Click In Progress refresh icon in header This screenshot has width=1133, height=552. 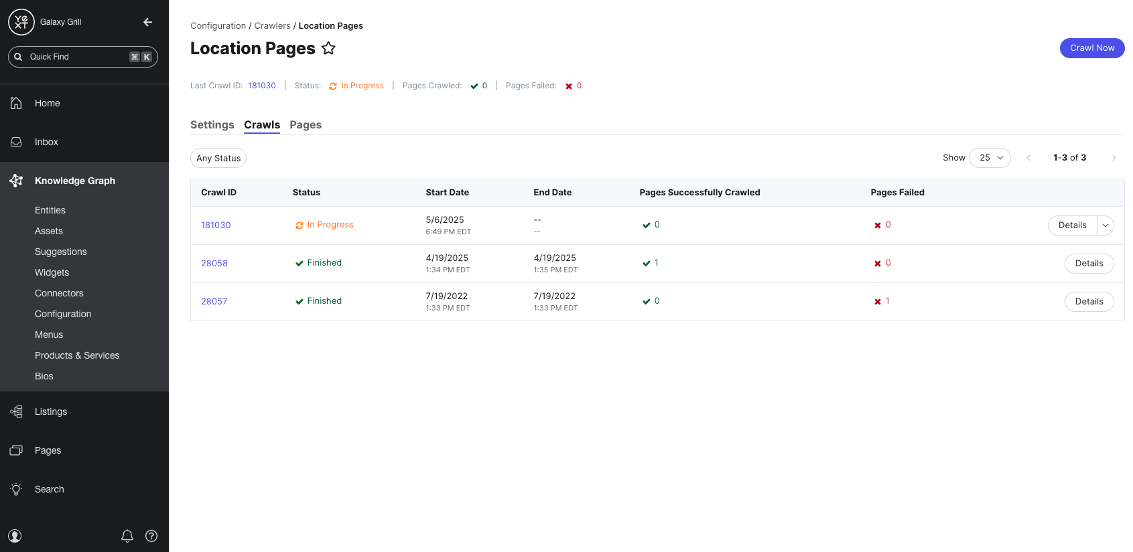(x=333, y=86)
